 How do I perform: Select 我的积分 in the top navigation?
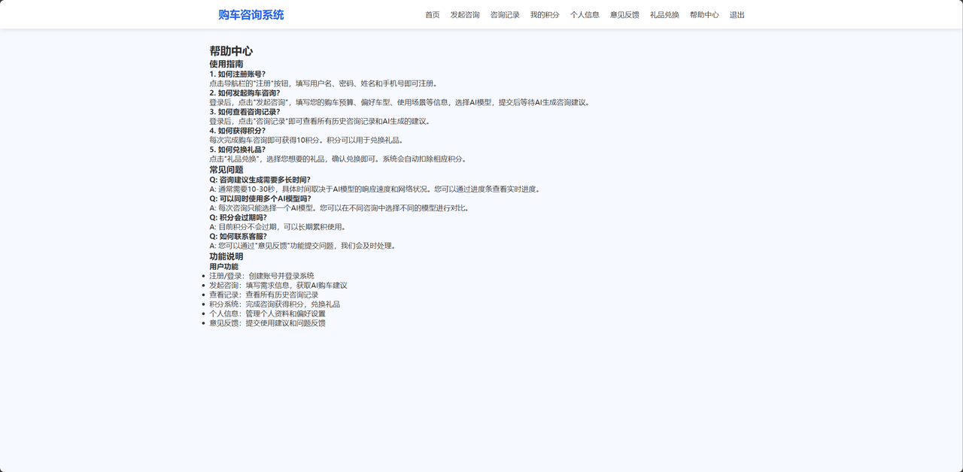(x=545, y=15)
